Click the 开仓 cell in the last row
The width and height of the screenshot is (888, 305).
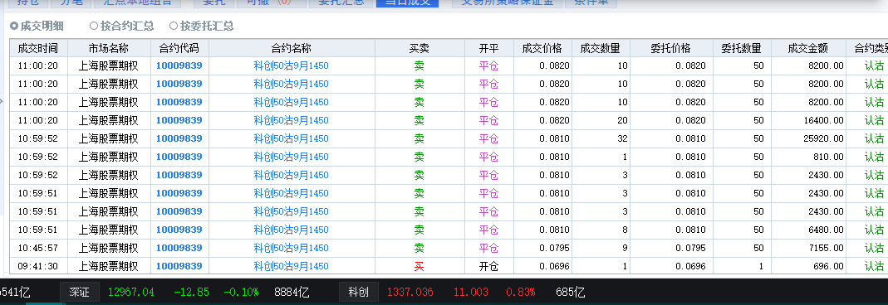click(488, 266)
